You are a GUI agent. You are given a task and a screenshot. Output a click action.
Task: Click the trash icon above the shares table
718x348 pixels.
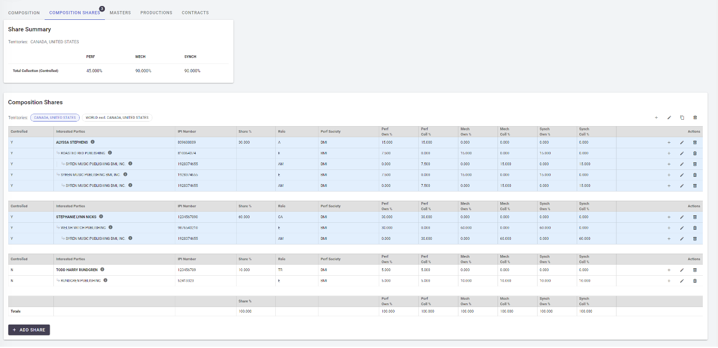pos(695,118)
